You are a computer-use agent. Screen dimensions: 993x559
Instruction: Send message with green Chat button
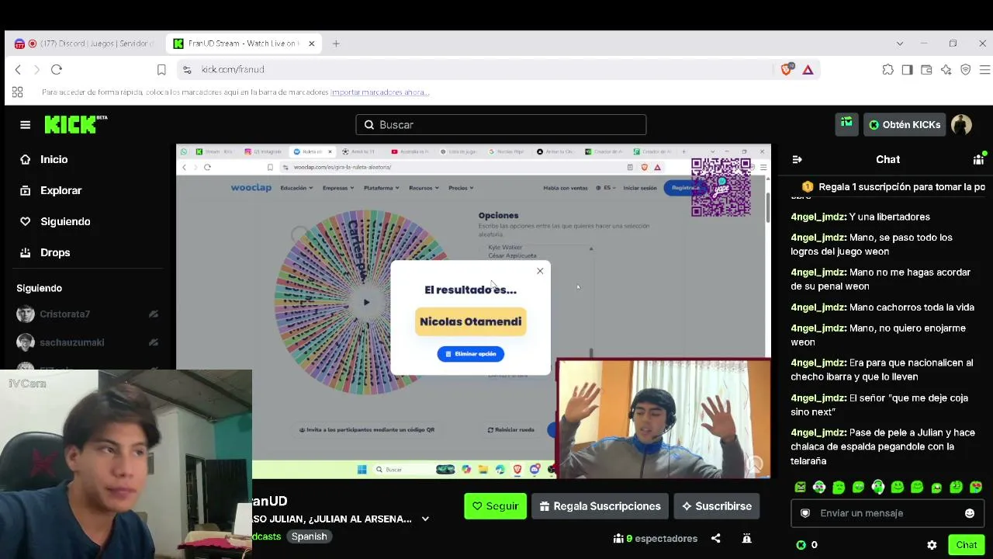(x=966, y=545)
